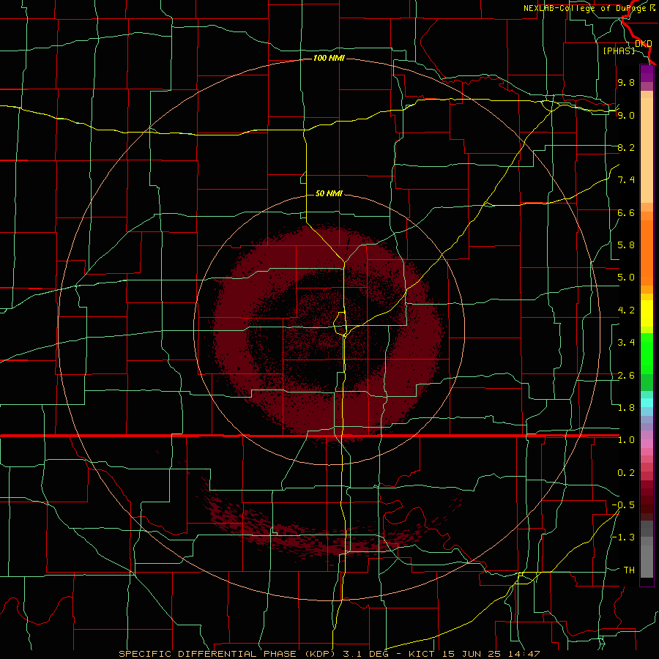Click the 9.0 value on color scale
The width and height of the screenshot is (659, 659).
click(626, 115)
